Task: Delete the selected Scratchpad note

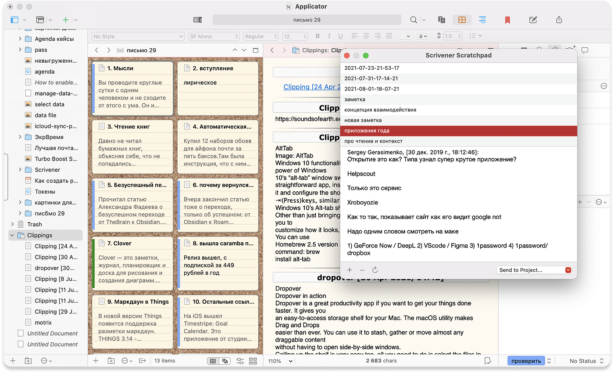Action: click(x=362, y=270)
